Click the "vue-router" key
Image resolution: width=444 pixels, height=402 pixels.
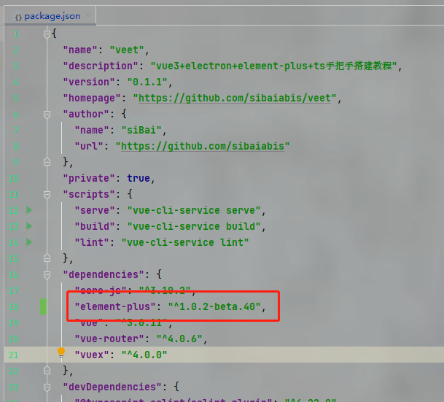109,339
